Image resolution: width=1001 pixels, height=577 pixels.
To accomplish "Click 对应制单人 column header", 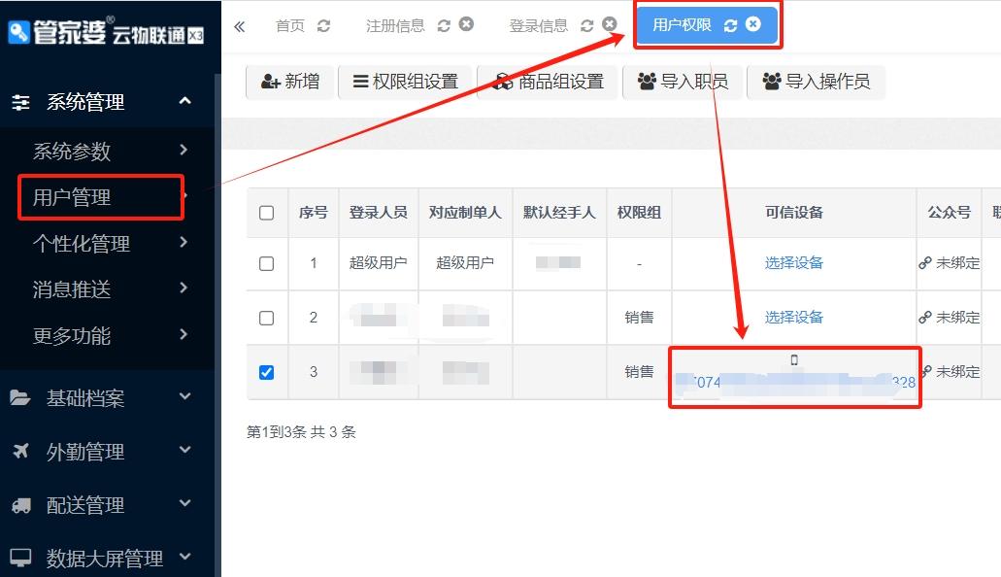I will (x=465, y=212).
